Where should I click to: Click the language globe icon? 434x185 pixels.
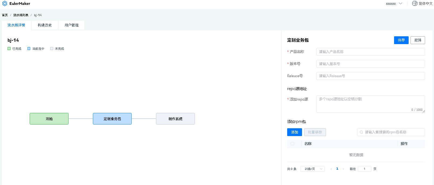point(415,3)
